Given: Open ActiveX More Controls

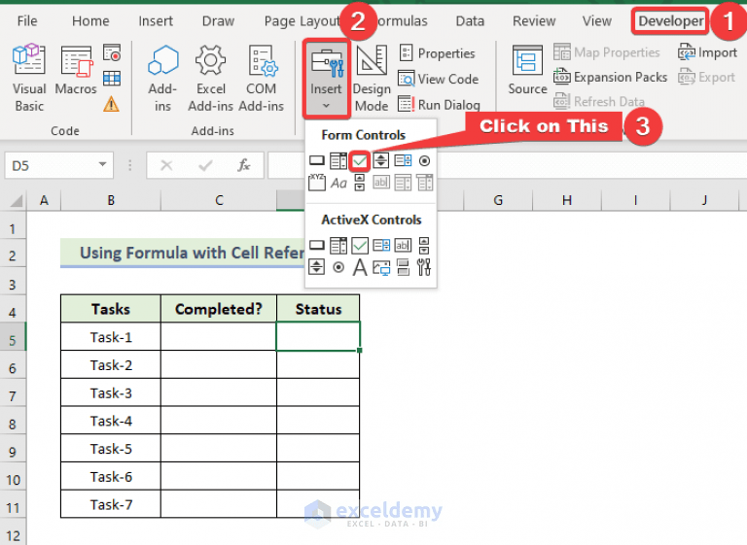Looking at the screenshot, I should coord(424,267).
